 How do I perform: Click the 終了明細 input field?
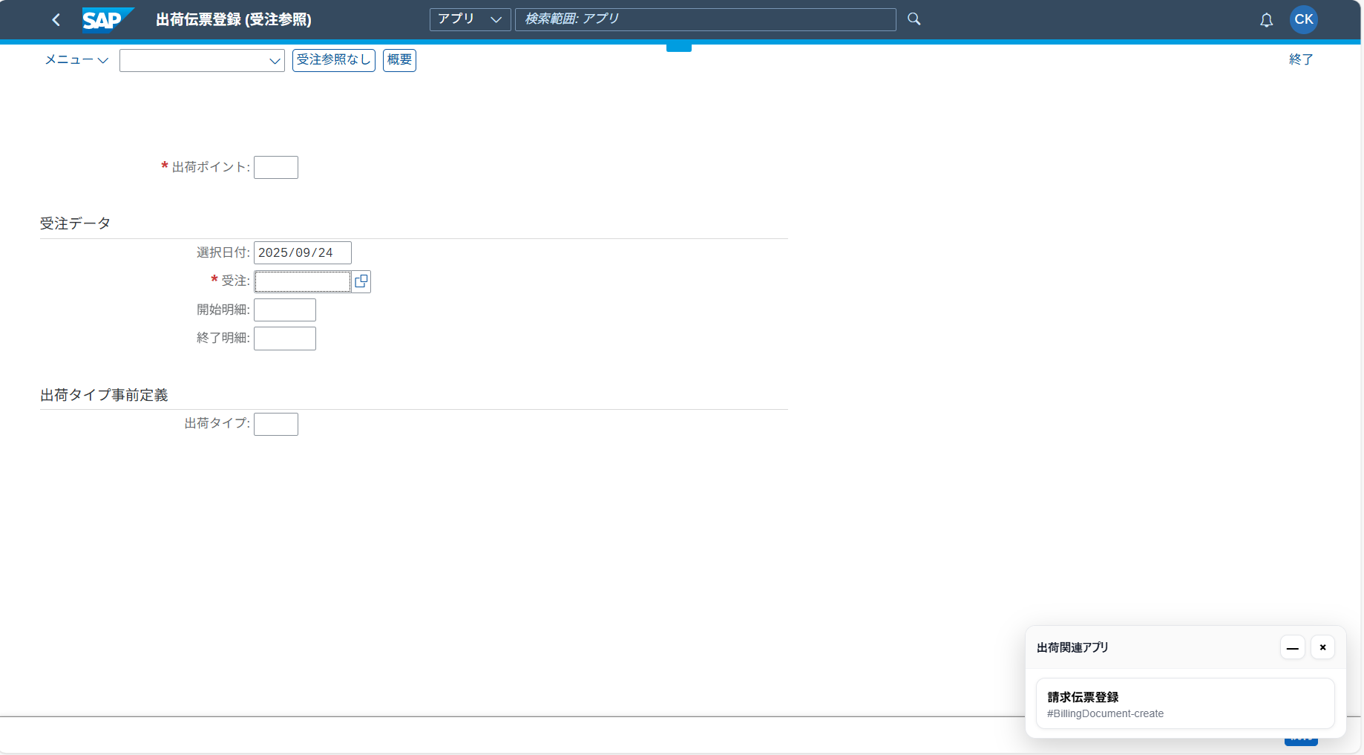(285, 339)
